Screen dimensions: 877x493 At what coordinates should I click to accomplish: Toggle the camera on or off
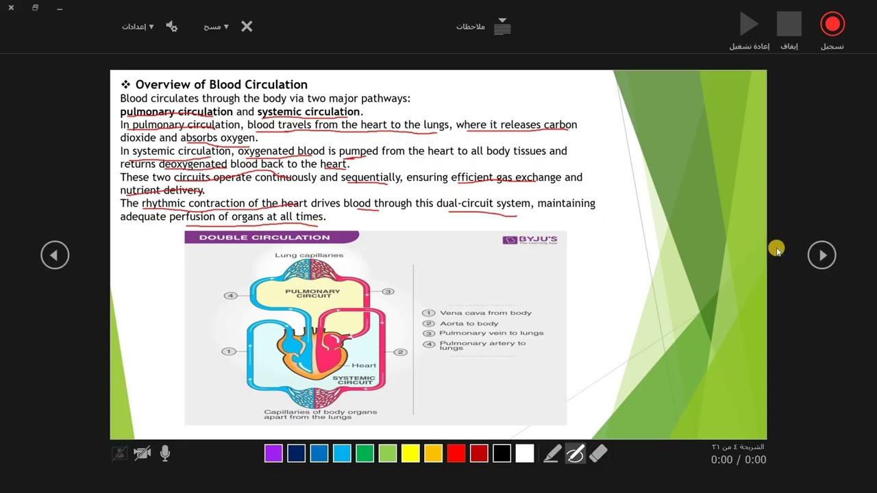coord(143,453)
